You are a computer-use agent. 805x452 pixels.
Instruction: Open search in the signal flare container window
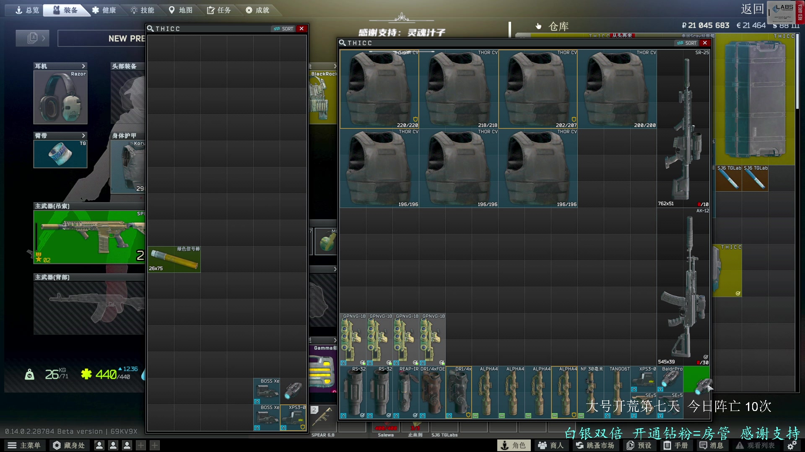click(150, 28)
